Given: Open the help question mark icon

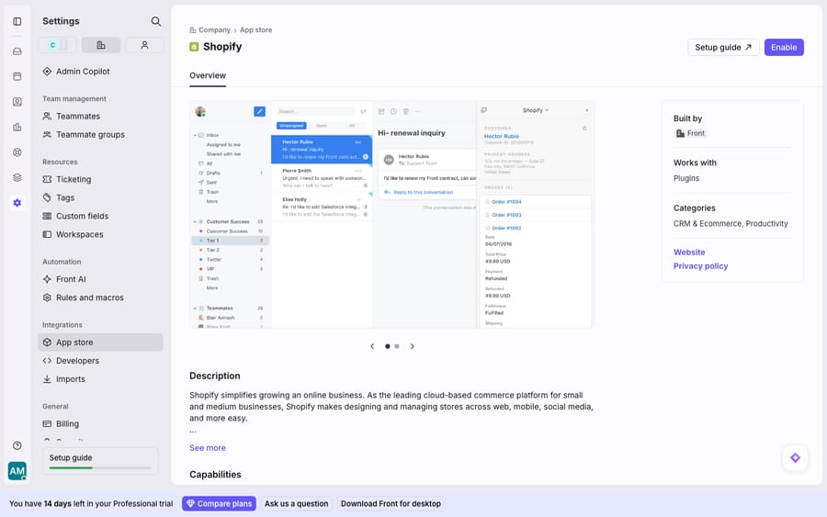Looking at the screenshot, I should (x=17, y=446).
